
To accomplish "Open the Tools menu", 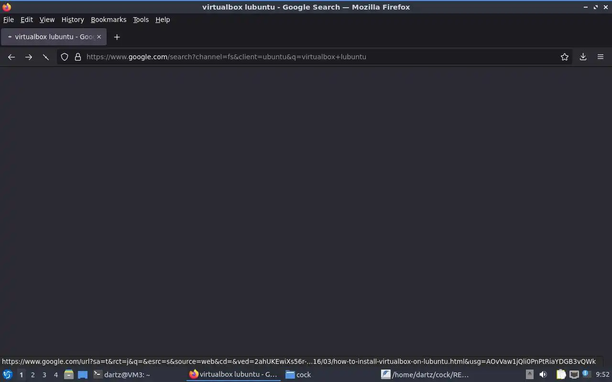I will pyautogui.click(x=141, y=20).
